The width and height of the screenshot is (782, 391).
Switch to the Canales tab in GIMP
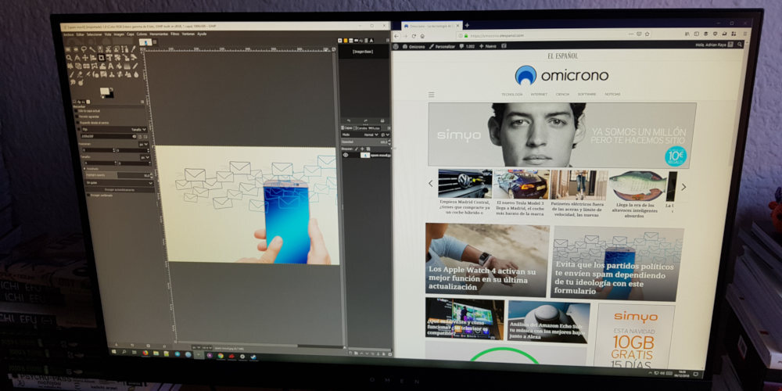click(361, 128)
